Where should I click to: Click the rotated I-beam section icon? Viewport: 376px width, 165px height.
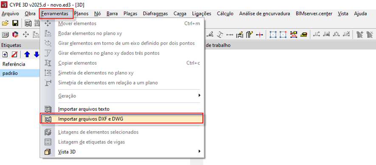[220, 35]
